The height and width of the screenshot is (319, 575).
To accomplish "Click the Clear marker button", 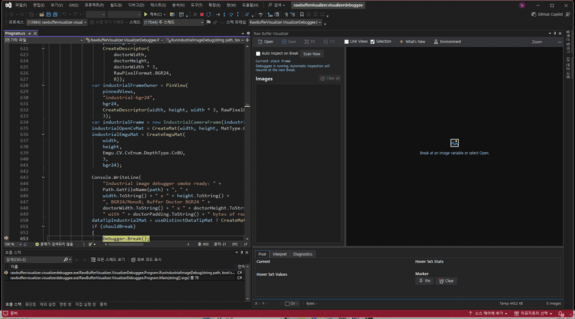I will click(x=446, y=281).
